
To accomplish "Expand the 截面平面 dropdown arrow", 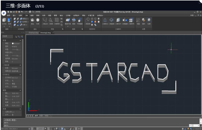I will pyautogui.click(x=68, y=26).
